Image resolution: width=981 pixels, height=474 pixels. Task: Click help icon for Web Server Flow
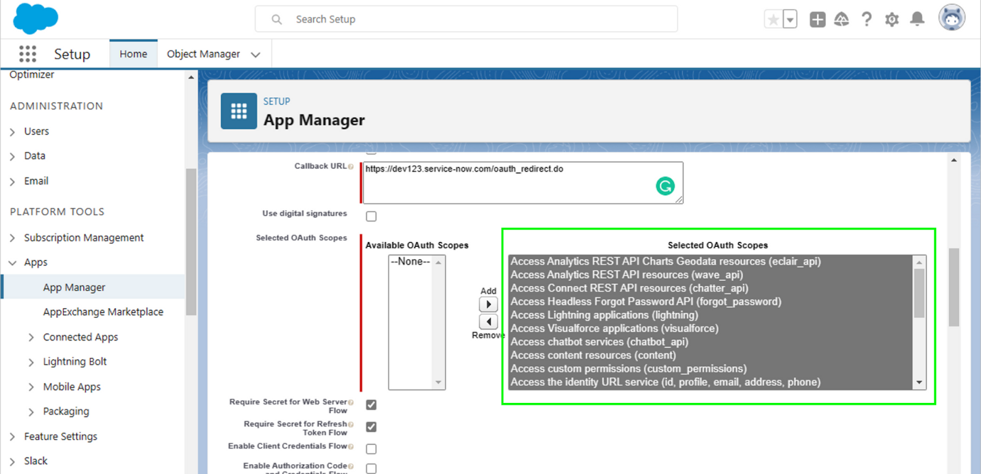tap(351, 402)
